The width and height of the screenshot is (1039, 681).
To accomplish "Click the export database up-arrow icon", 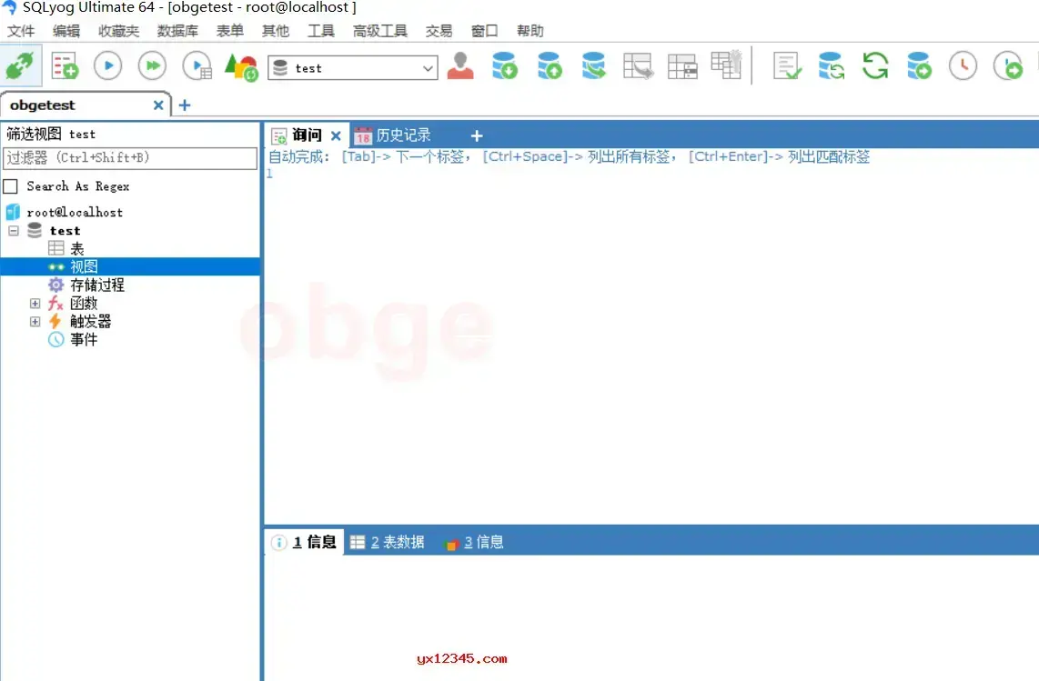I will [x=550, y=66].
